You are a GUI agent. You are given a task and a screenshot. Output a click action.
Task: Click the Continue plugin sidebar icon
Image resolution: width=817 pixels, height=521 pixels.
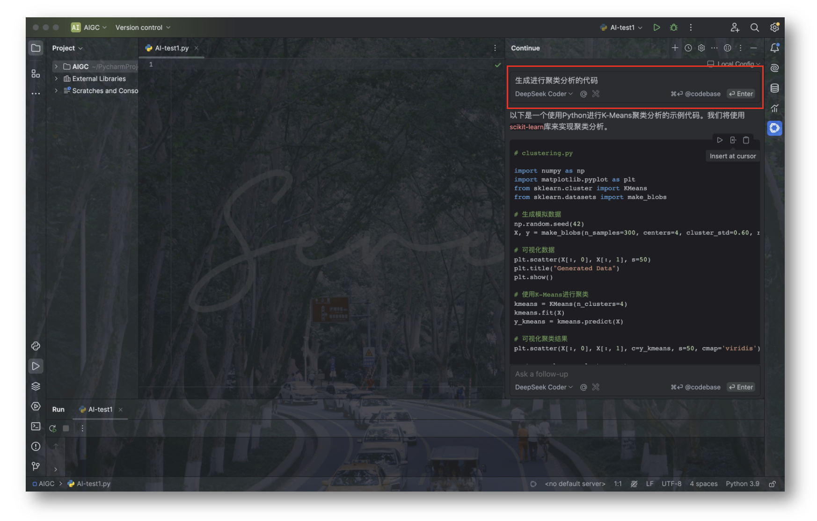tap(774, 128)
